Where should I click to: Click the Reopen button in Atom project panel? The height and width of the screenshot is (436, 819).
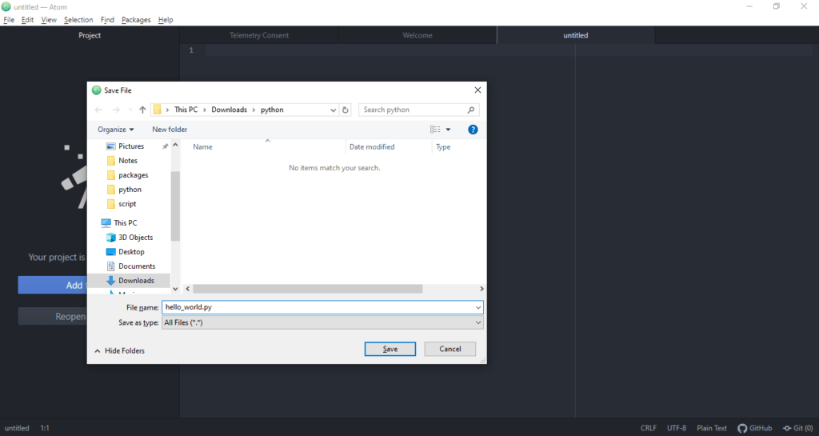pos(52,317)
